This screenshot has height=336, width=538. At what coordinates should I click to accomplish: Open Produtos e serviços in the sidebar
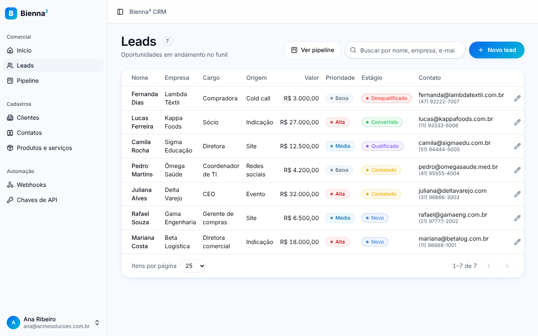(53, 148)
